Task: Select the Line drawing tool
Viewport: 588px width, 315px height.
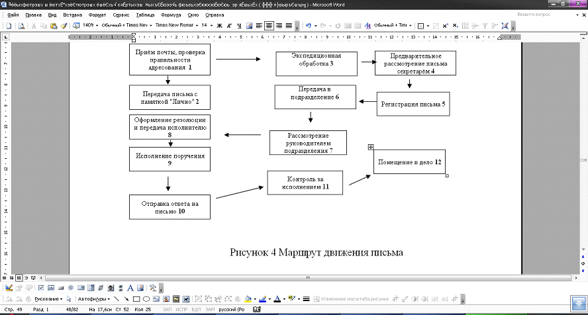Action: 117,298
